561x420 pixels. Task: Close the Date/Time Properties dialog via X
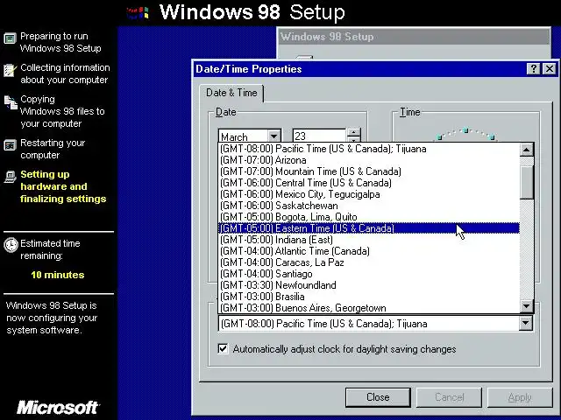pos(550,68)
